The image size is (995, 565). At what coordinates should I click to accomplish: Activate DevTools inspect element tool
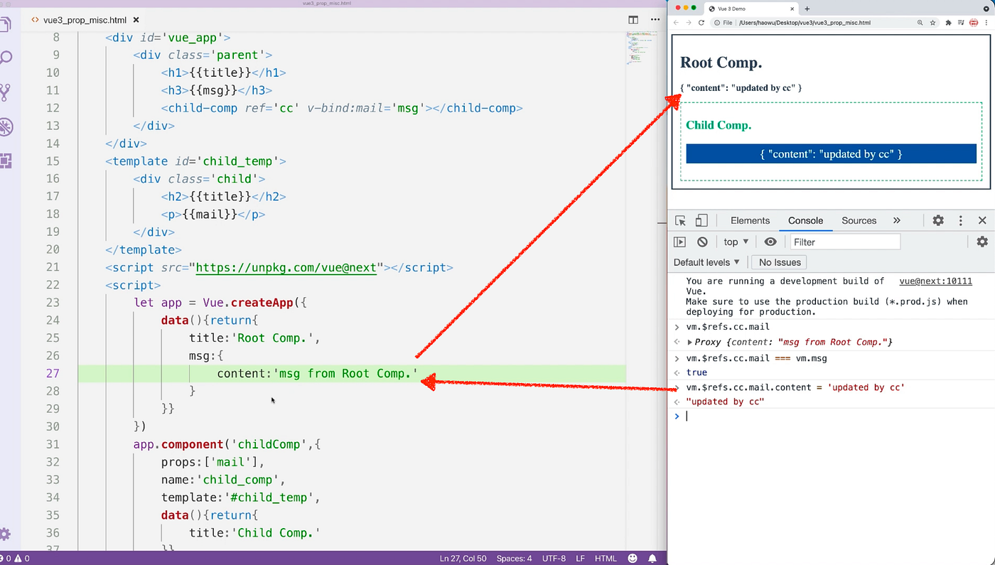click(680, 220)
